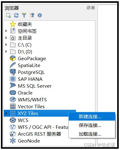Expand the C:\ drive folder
The image size is (120, 150).
point(6,45)
